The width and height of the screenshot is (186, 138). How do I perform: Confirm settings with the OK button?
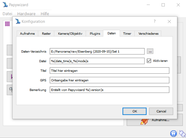pos(135,111)
